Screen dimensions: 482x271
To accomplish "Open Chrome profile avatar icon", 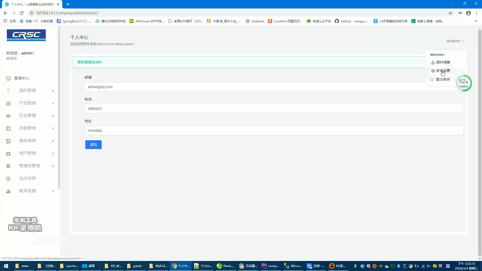I will pos(468,13).
